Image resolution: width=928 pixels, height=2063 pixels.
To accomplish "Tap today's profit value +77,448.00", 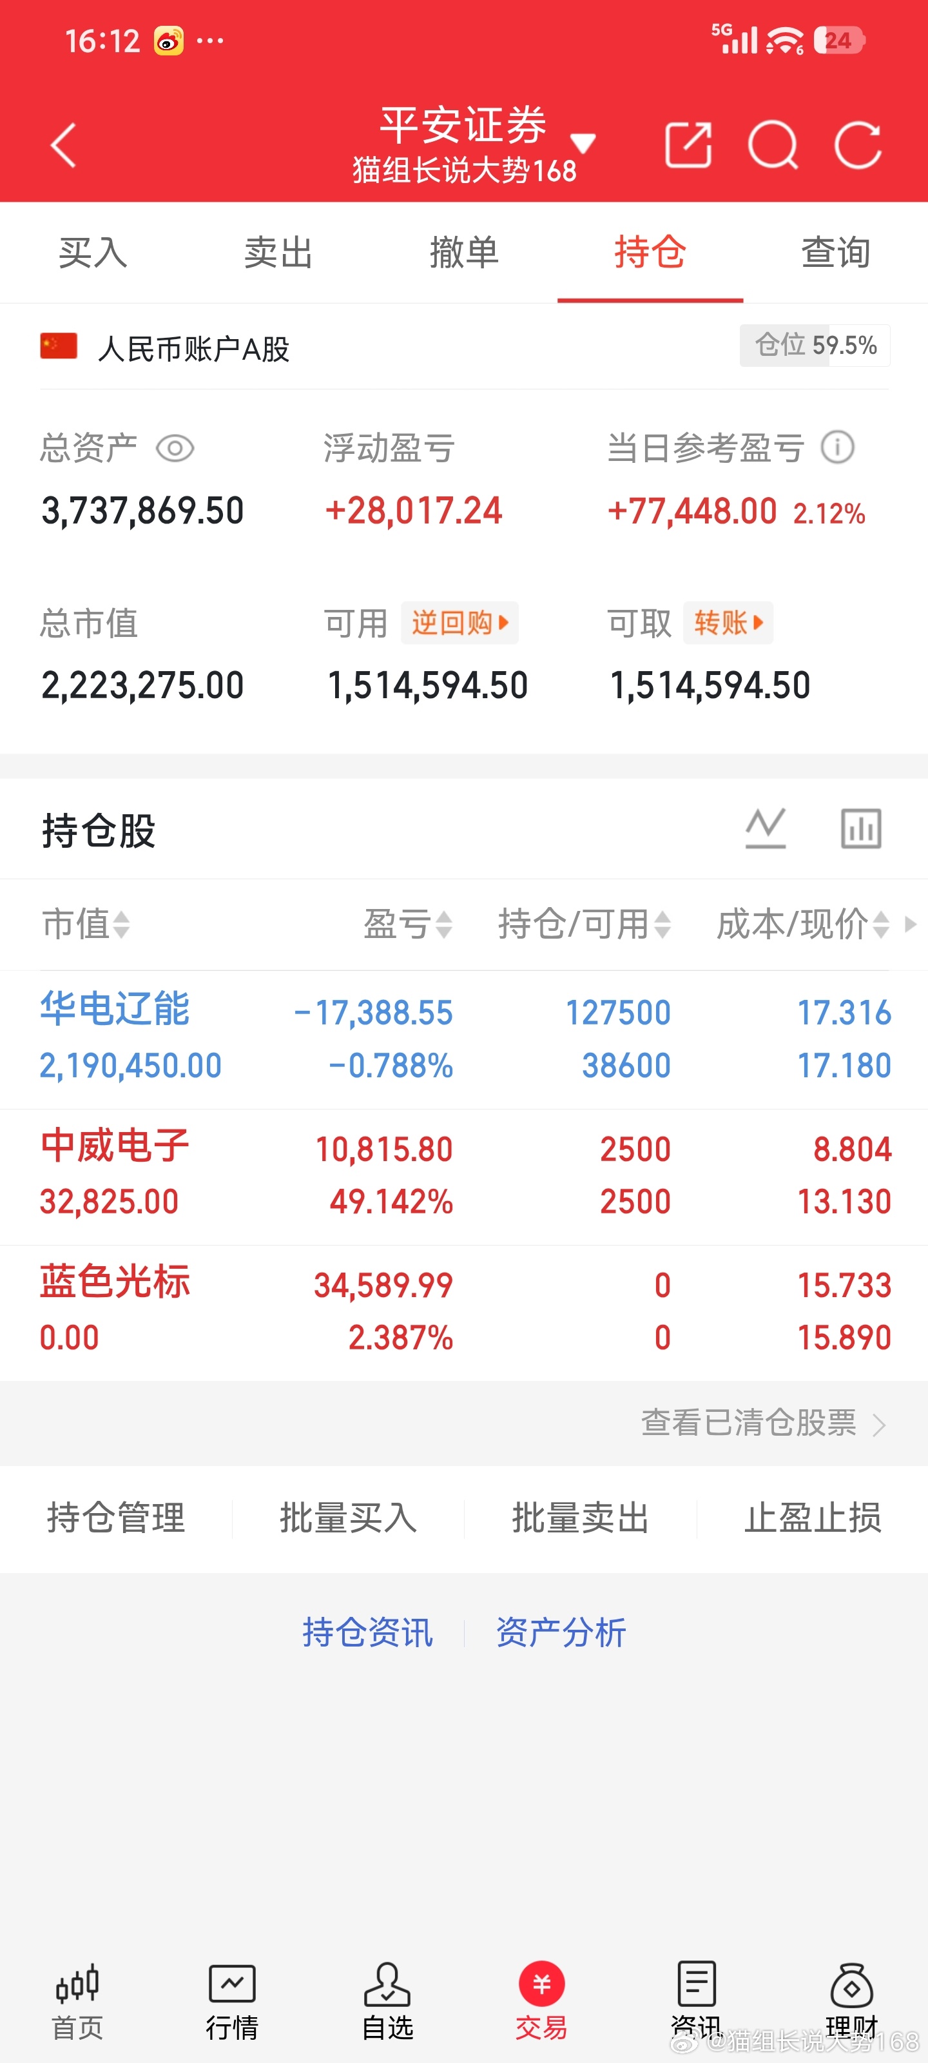I will coord(693,511).
